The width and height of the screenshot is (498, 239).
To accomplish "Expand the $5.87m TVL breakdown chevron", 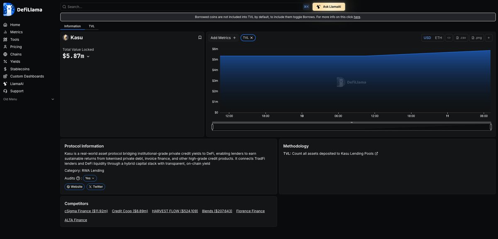I will pyautogui.click(x=88, y=56).
